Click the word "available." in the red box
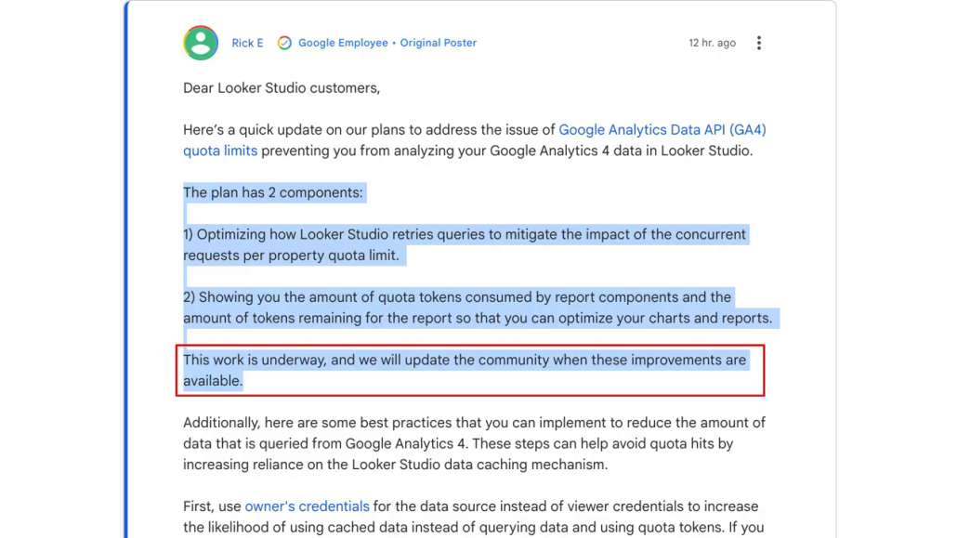The width and height of the screenshot is (957, 538). [213, 381]
